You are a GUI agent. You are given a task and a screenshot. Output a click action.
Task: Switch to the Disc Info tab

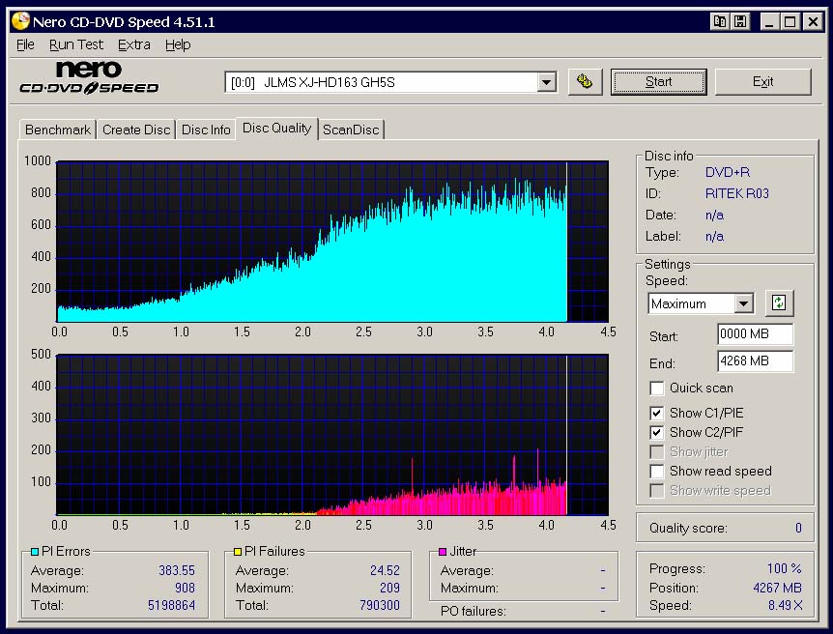[x=206, y=130]
